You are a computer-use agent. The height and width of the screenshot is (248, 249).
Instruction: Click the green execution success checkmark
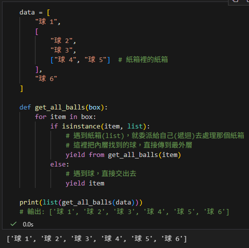pos(13,224)
